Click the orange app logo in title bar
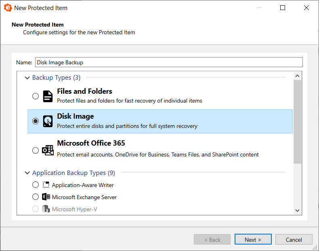The height and width of the screenshot is (251, 319). tap(7, 8)
